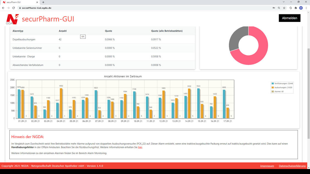
Task: Open a new browser tab with the plus
Action: pyautogui.click(x=43, y=2)
